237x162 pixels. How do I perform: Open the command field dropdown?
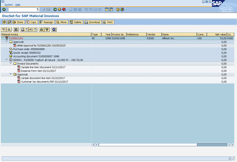click(38, 9)
